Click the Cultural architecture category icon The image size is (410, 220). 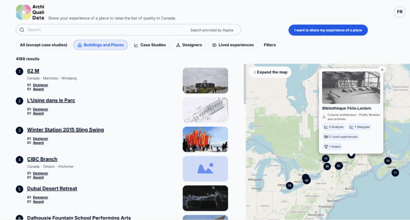click(x=324, y=117)
